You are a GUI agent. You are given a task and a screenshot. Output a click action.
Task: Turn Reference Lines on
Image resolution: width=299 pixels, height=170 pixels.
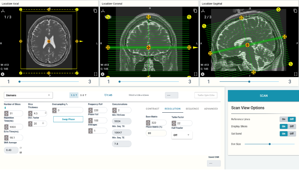(283, 119)
